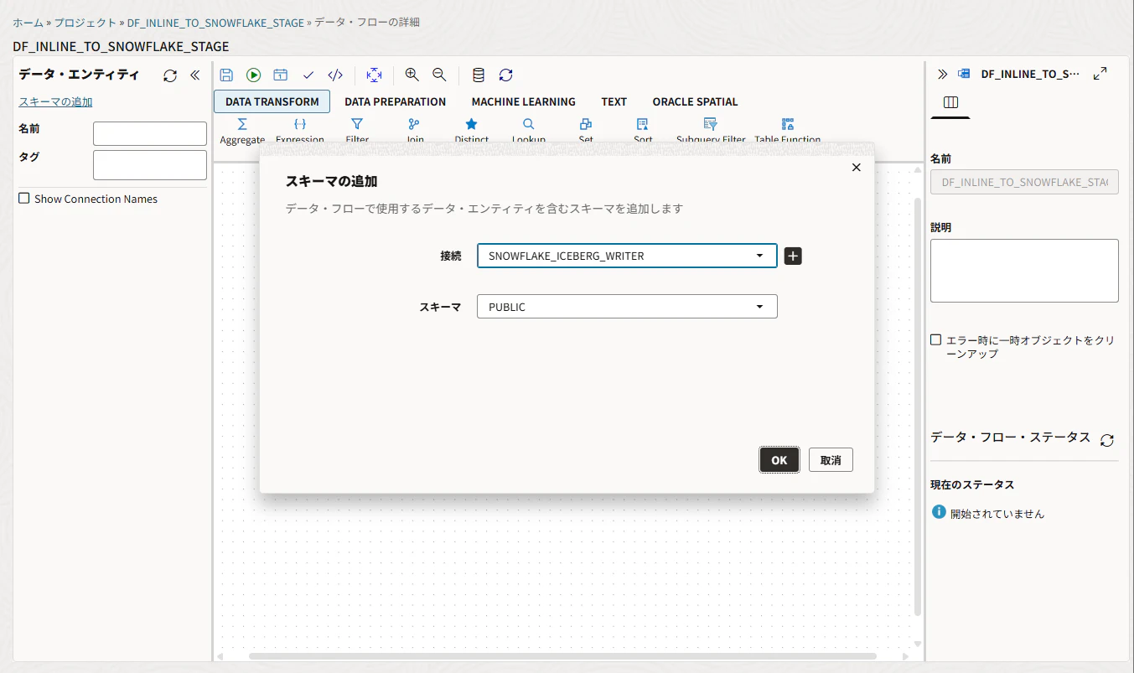The image size is (1134, 673).
Task: Click the 開始されていません status text
Action: 997,514
